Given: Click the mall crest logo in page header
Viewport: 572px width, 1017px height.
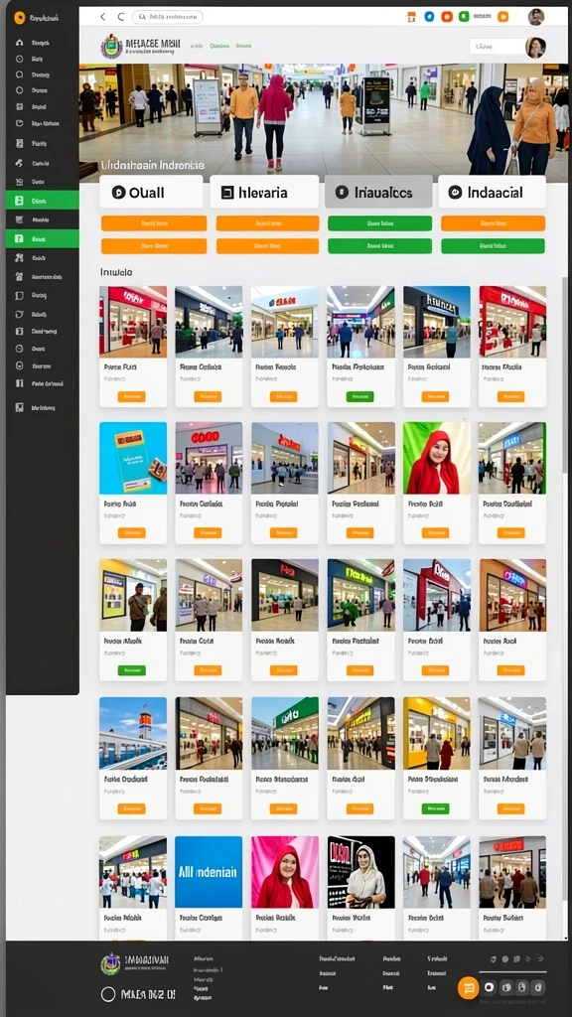Looking at the screenshot, I should (x=111, y=47).
